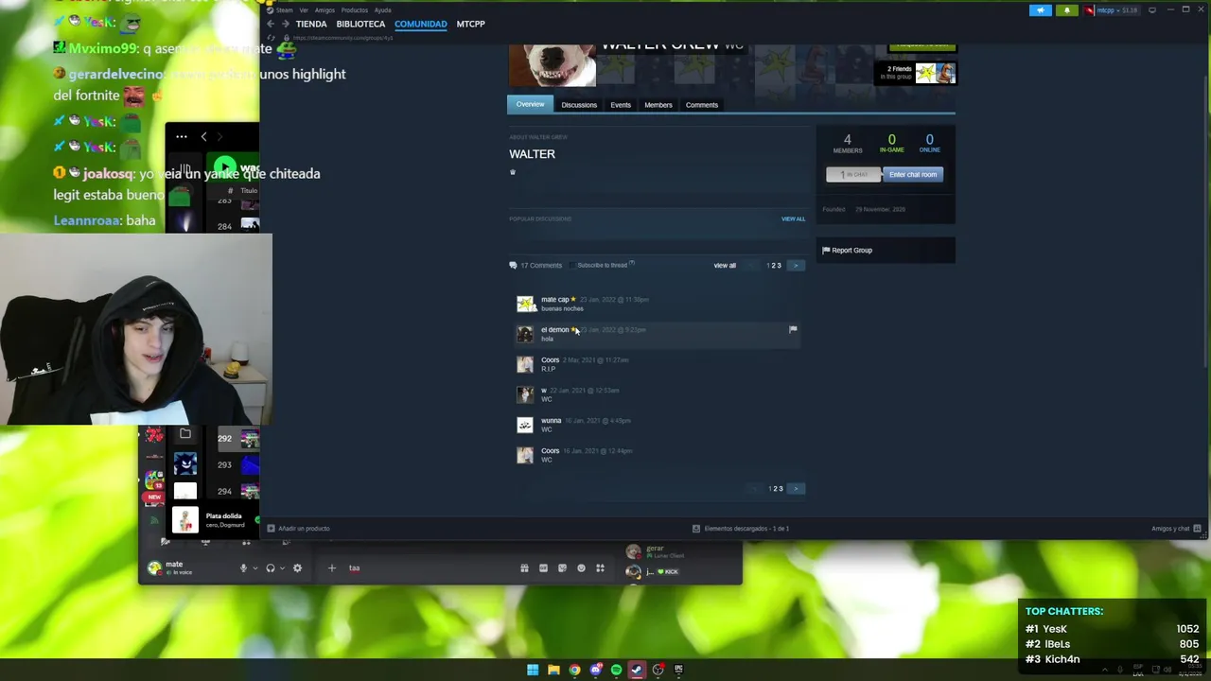Open the MTCPP profile section
Screen dimensions: 1211x681
click(x=470, y=24)
